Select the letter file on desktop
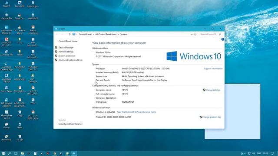278x156 pixels. click(20, 126)
